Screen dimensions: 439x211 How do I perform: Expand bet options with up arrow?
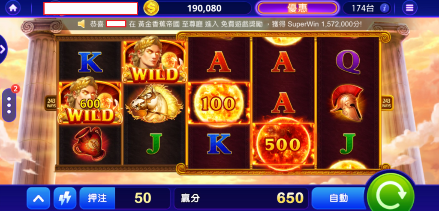[38, 198]
